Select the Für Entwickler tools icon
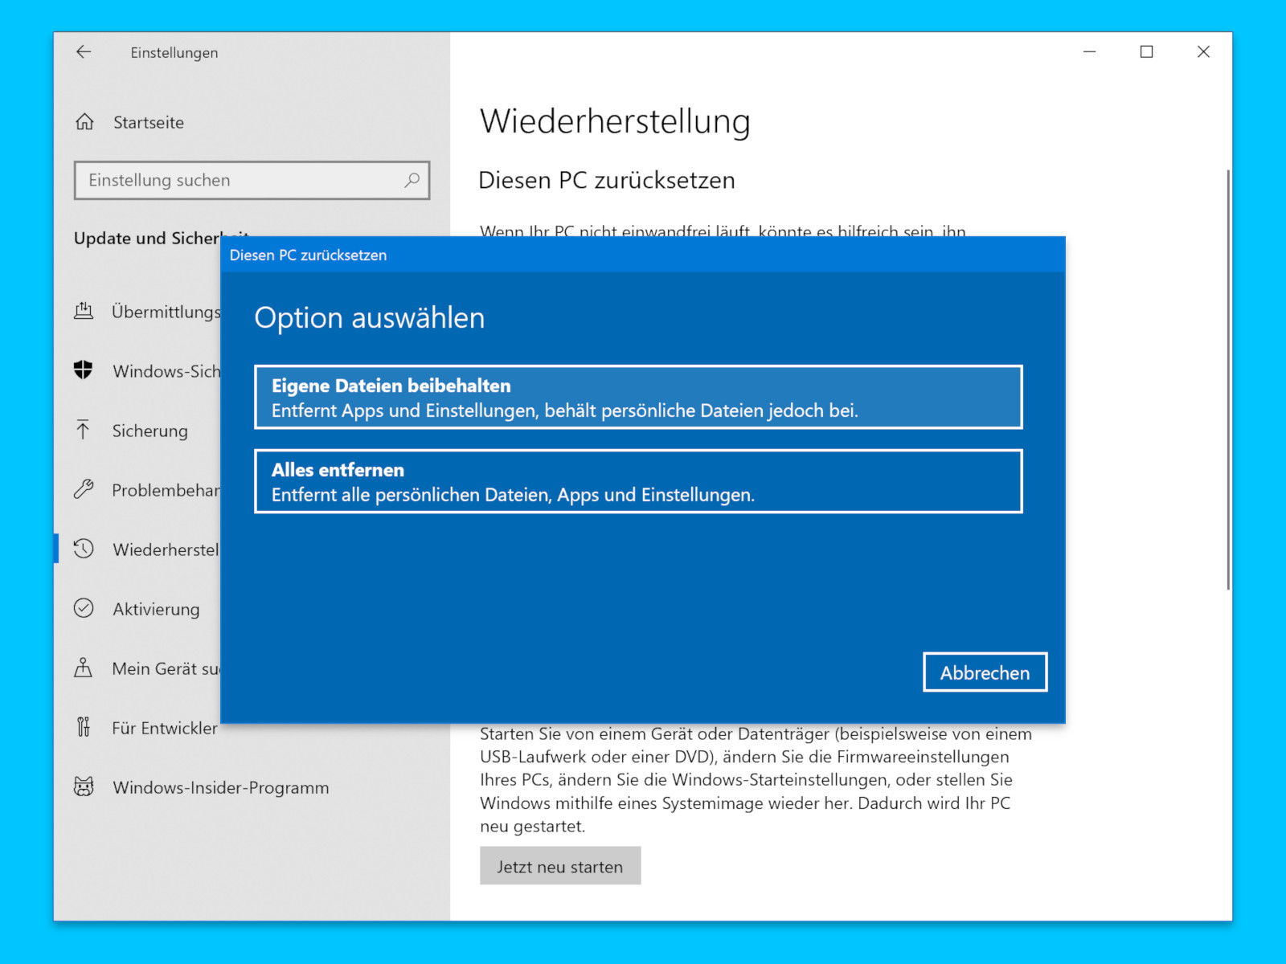The width and height of the screenshot is (1286, 964). click(x=83, y=727)
